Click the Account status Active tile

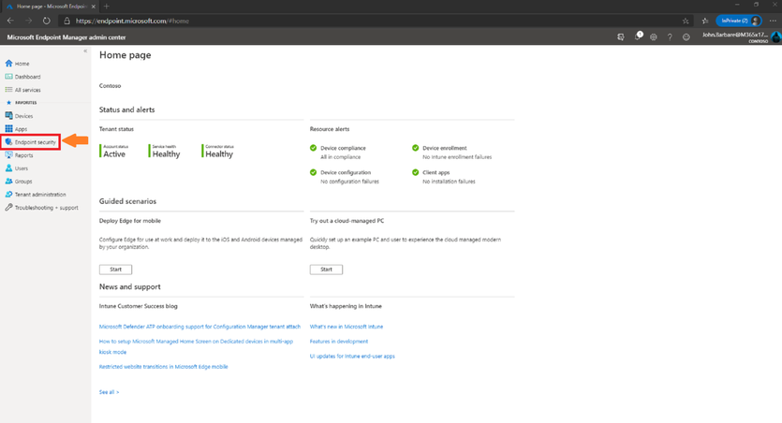[x=114, y=152]
